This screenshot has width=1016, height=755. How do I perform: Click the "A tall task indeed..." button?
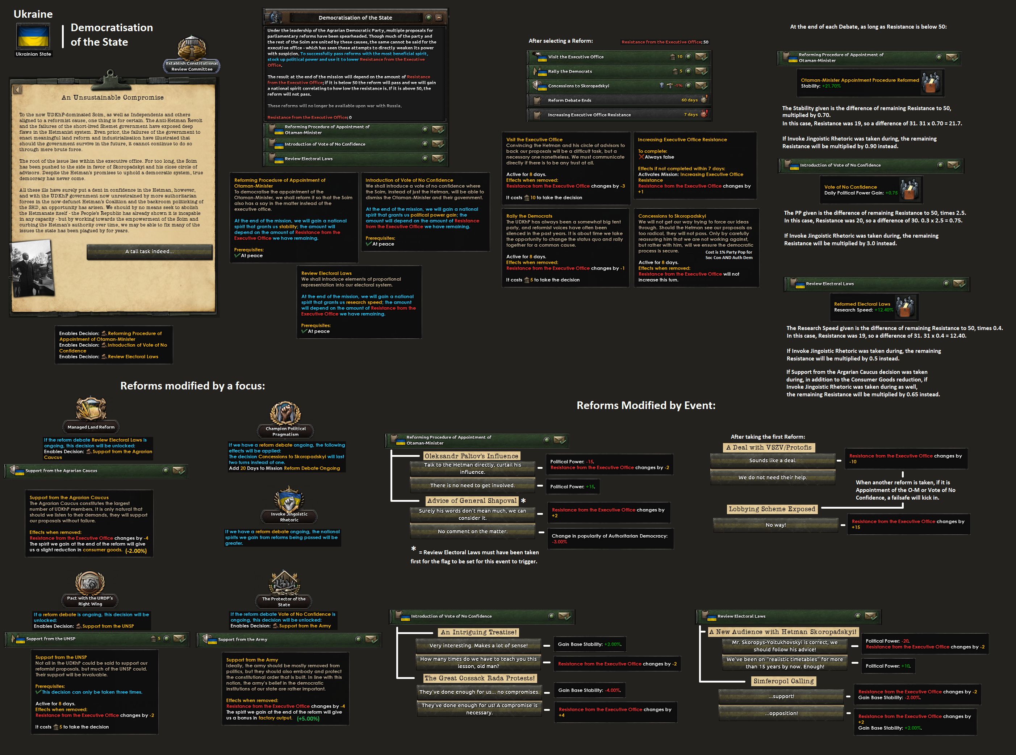(149, 251)
